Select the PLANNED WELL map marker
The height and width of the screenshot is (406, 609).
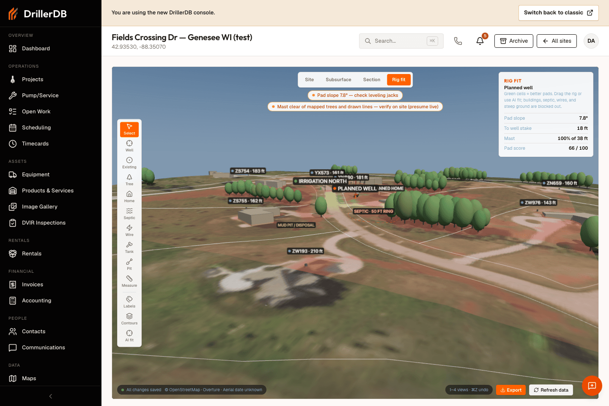click(x=354, y=189)
